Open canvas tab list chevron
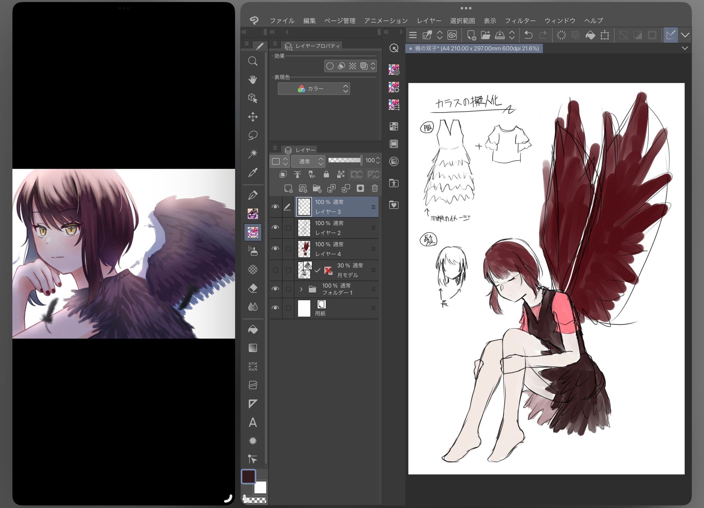The width and height of the screenshot is (704, 508). [x=685, y=48]
